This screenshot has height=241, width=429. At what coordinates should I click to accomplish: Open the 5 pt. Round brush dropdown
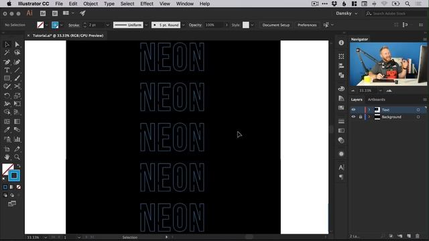183,25
